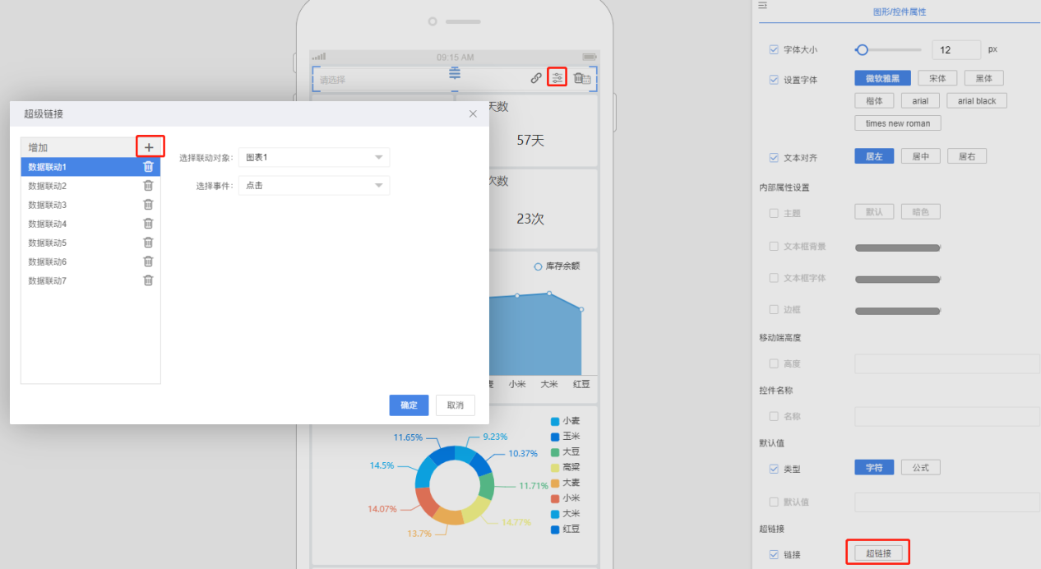The height and width of the screenshot is (569, 1041).
Task: Switch to the 图形/控件属性 tab
Action: (900, 12)
